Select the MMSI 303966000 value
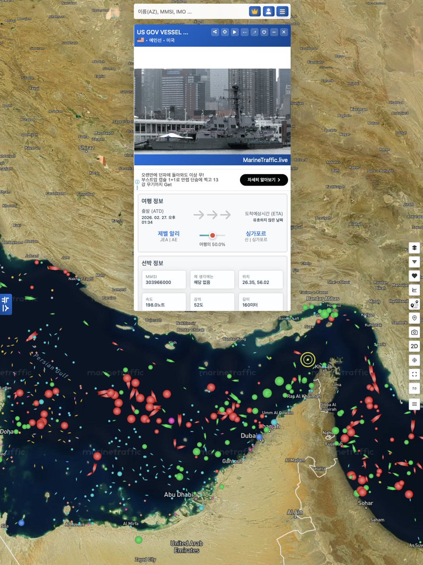 coord(159,282)
